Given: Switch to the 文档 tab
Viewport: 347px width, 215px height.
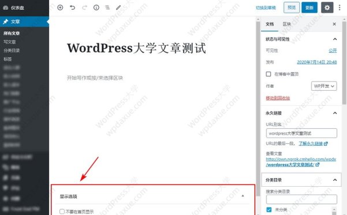Looking at the screenshot, I should [x=270, y=24].
